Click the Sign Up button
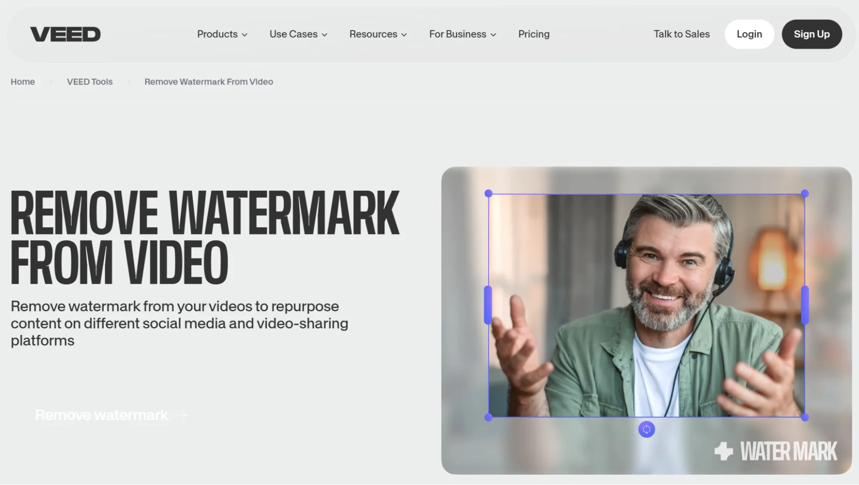 [x=811, y=34]
